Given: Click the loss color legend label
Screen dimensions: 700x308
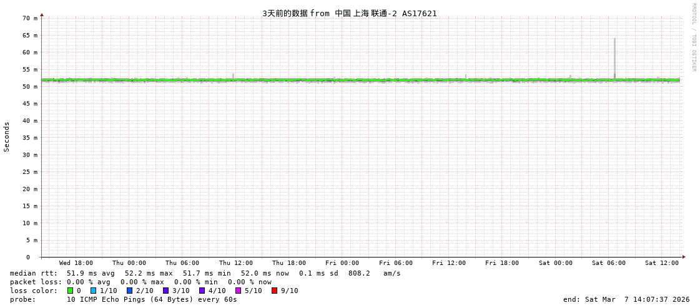Looking at the screenshot, I should click(34, 291).
